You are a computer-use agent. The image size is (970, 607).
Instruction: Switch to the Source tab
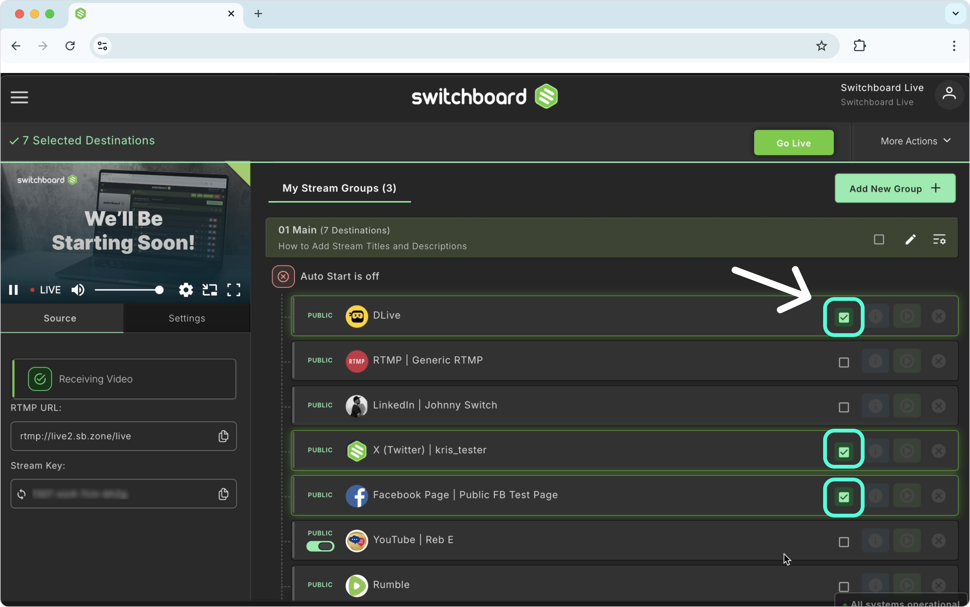(x=62, y=318)
